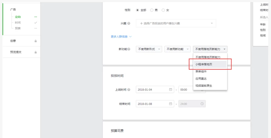The width and height of the screenshot is (271, 138).
Task: Go to 预算 step in sidebar
Action: pos(18,28)
